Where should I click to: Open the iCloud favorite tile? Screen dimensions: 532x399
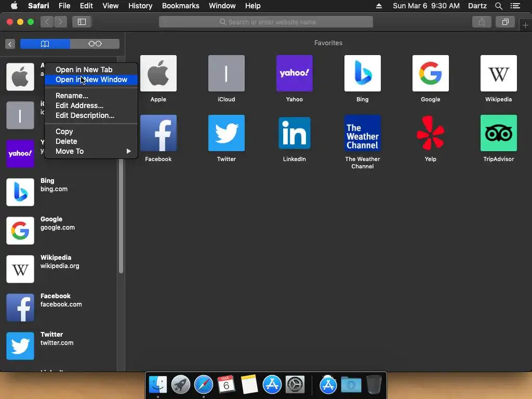[227, 73]
